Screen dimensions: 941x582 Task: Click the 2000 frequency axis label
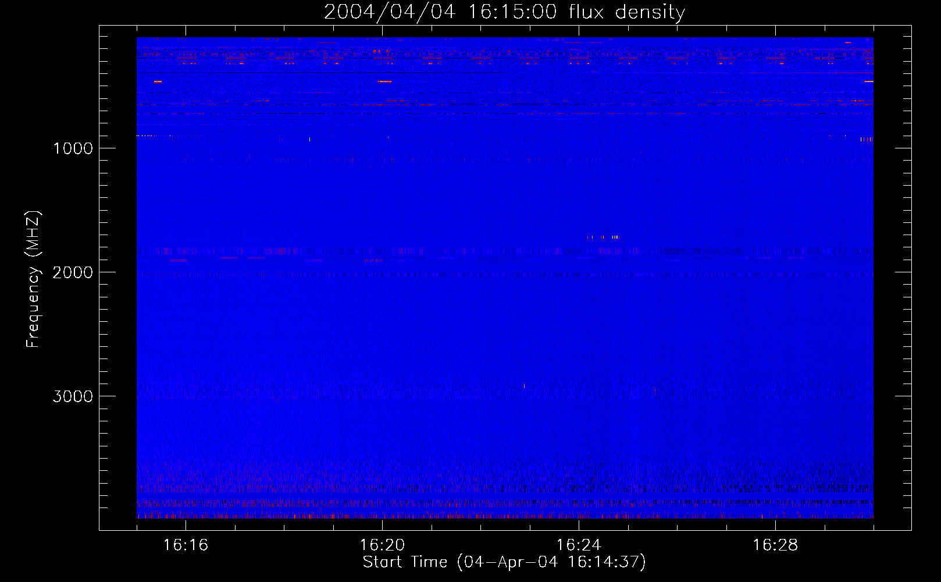coord(73,272)
